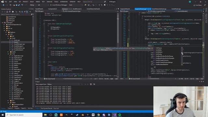The width and height of the screenshot is (208, 117).
Task: Switch to Find Symbol Results tab
Action: point(46,109)
